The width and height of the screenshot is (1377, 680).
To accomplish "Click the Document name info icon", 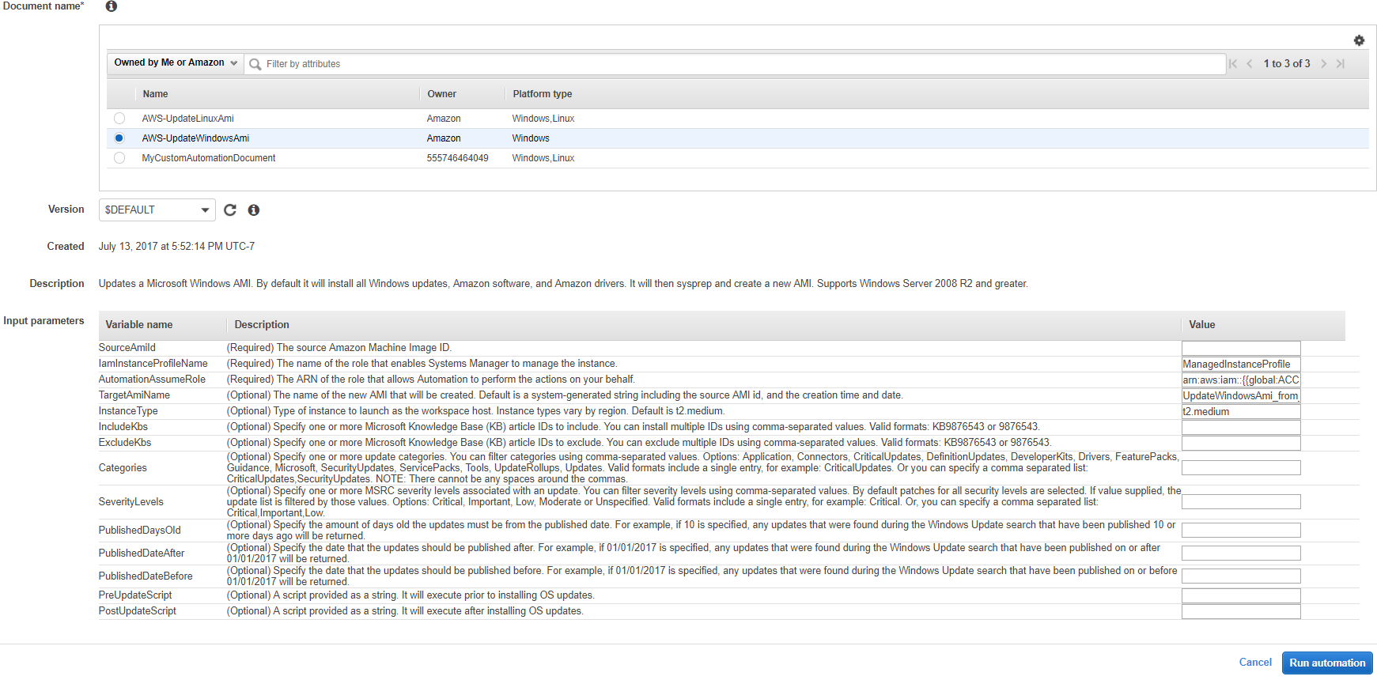I will (x=112, y=6).
